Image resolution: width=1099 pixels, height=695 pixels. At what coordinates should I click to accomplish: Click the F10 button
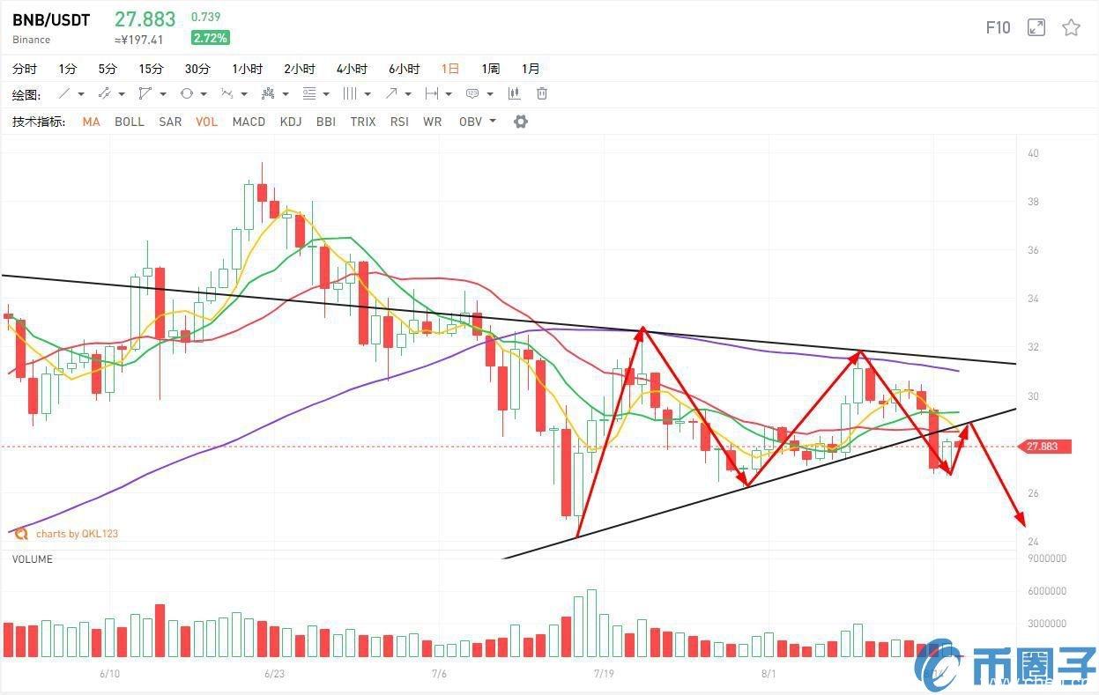[998, 27]
